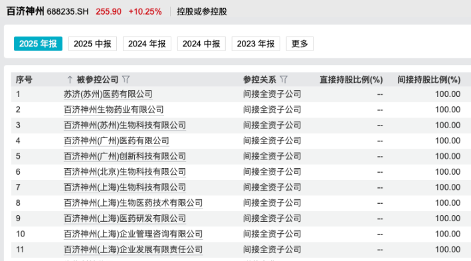
Task: Open 百济神州(上海)企业发展有限责任公司 link
Action: point(133,250)
